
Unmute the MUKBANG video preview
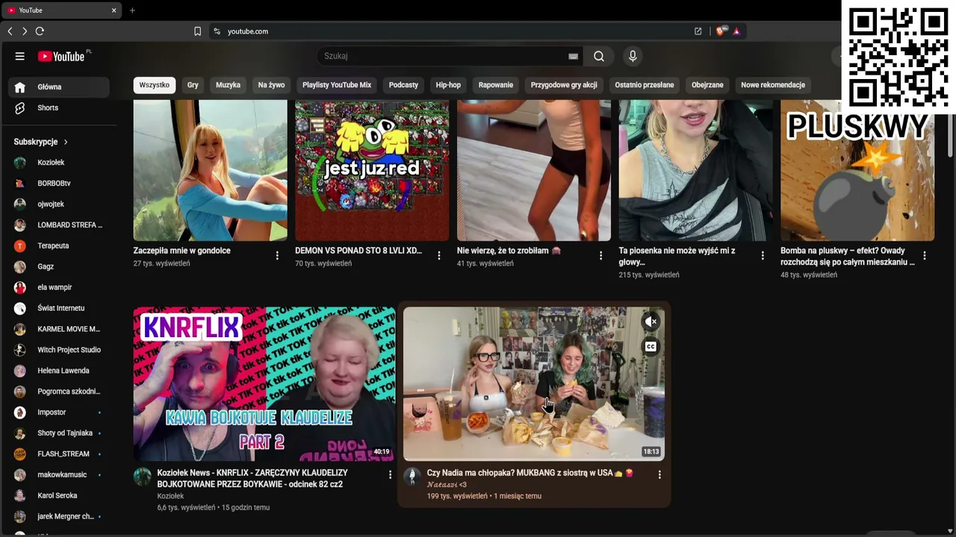[x=651, y=321]
